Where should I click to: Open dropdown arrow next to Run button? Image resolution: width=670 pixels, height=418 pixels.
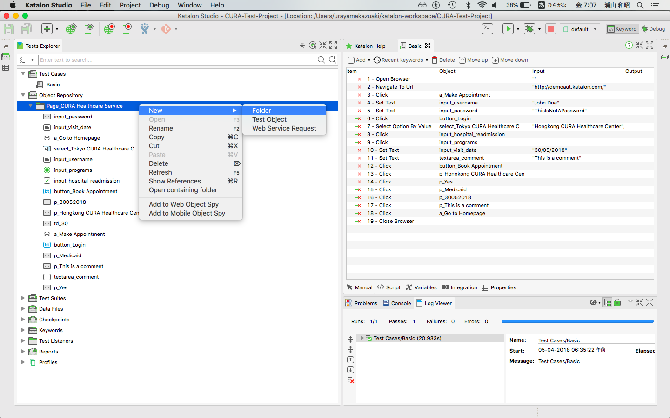tap(518, 29)
